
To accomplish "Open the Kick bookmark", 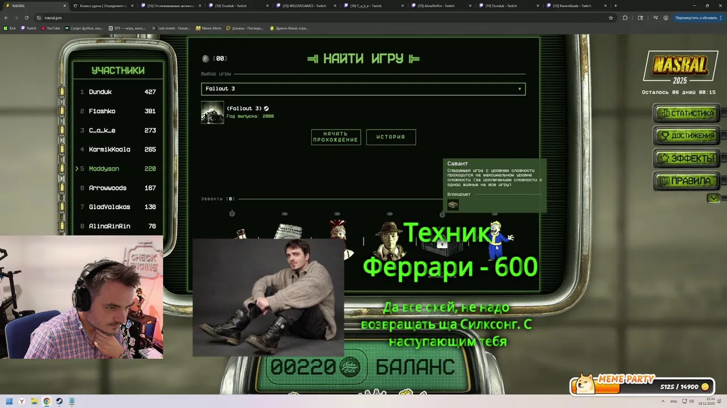I will point(10,28).
